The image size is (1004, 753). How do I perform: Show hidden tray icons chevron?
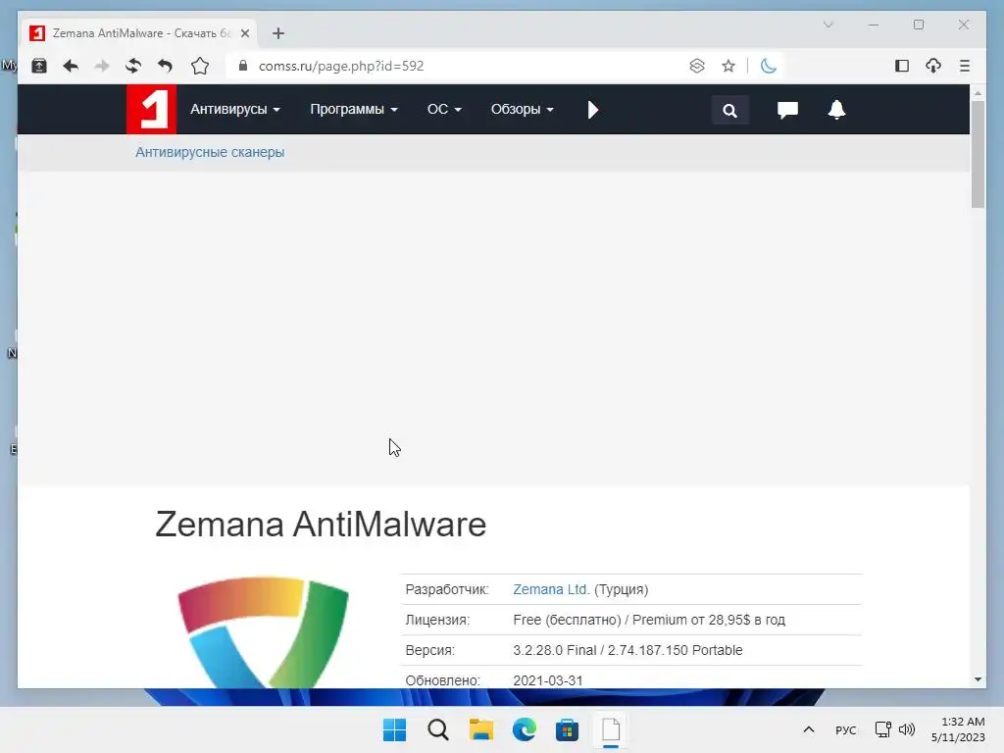pyautogui.click(x=809, y=729)
